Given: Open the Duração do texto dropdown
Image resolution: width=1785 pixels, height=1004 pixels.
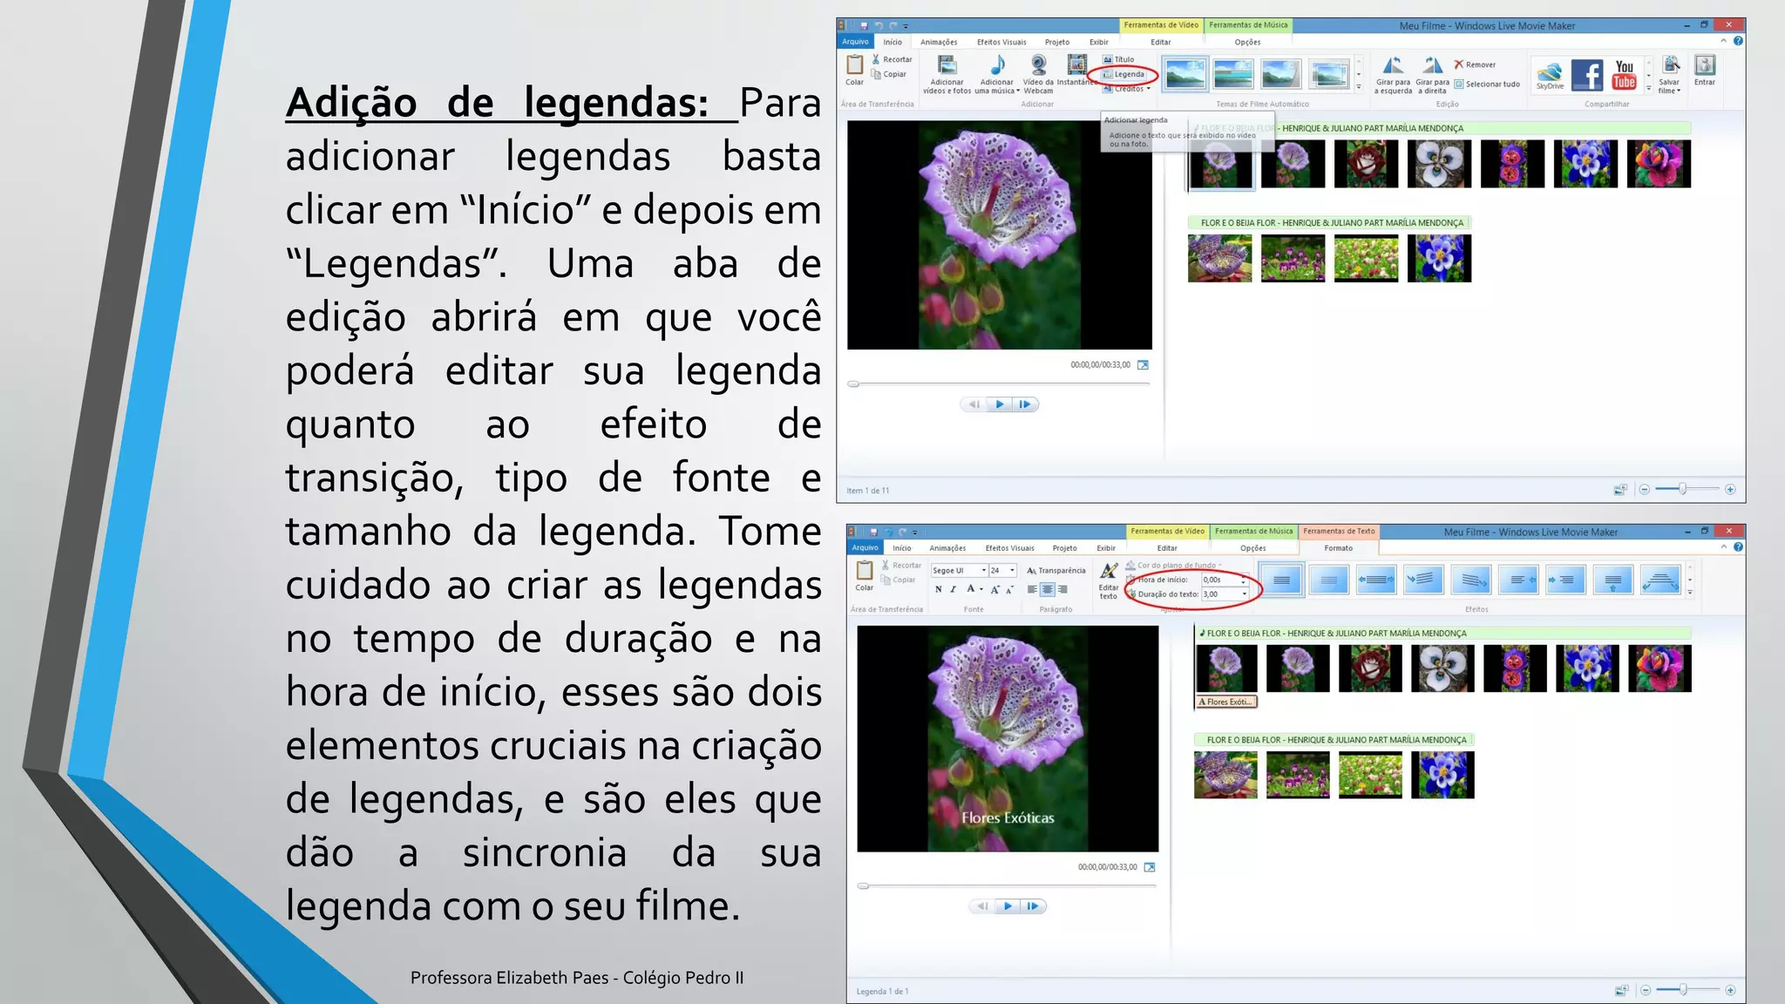Looking at the screenshot, I should click(1244, 594).
